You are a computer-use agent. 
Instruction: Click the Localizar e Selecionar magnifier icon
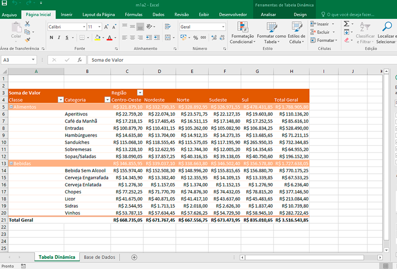tap(387, 26)
